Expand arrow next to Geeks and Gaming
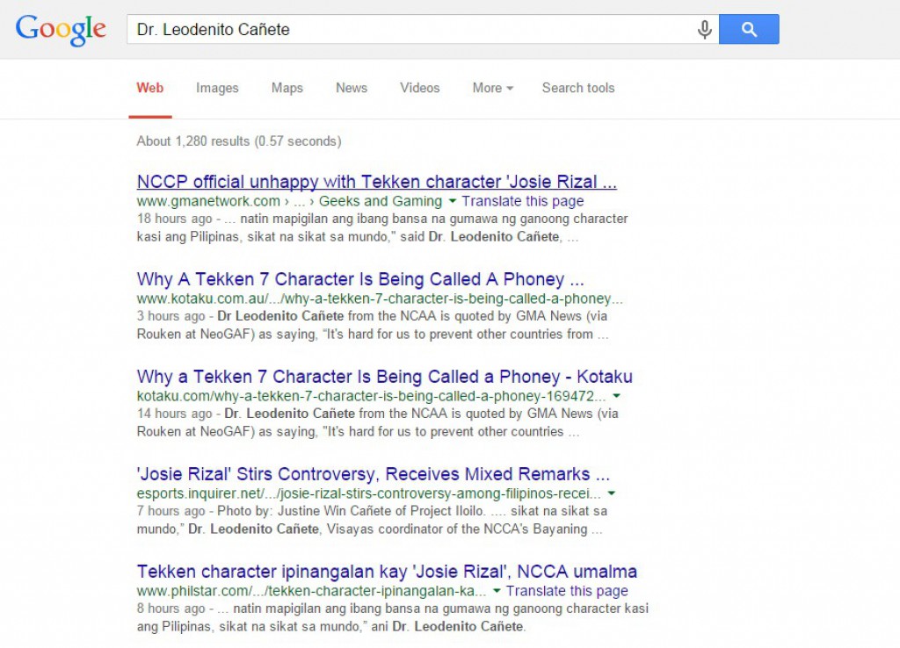The width and height of the screenshot is (900, 648). pyautogui.click(x=453, y=201)
